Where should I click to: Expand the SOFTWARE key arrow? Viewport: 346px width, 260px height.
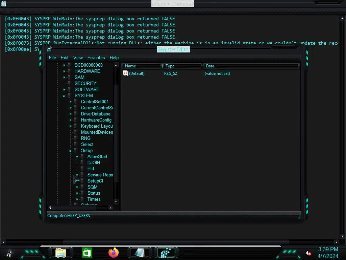tap(64, 89)
